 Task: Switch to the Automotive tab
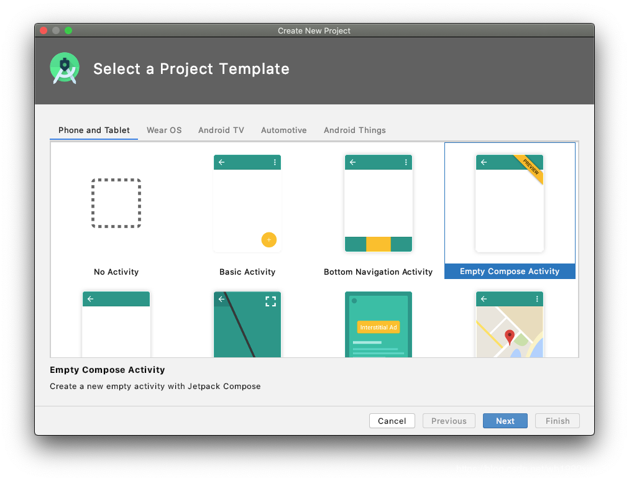(x=283, y=130)
